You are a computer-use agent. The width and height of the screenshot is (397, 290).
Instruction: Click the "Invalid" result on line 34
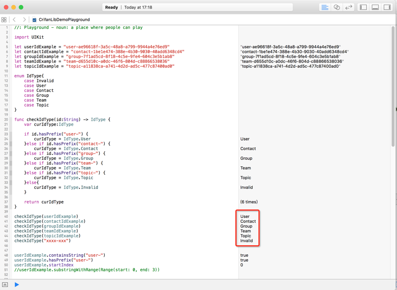tap(247, 188)
